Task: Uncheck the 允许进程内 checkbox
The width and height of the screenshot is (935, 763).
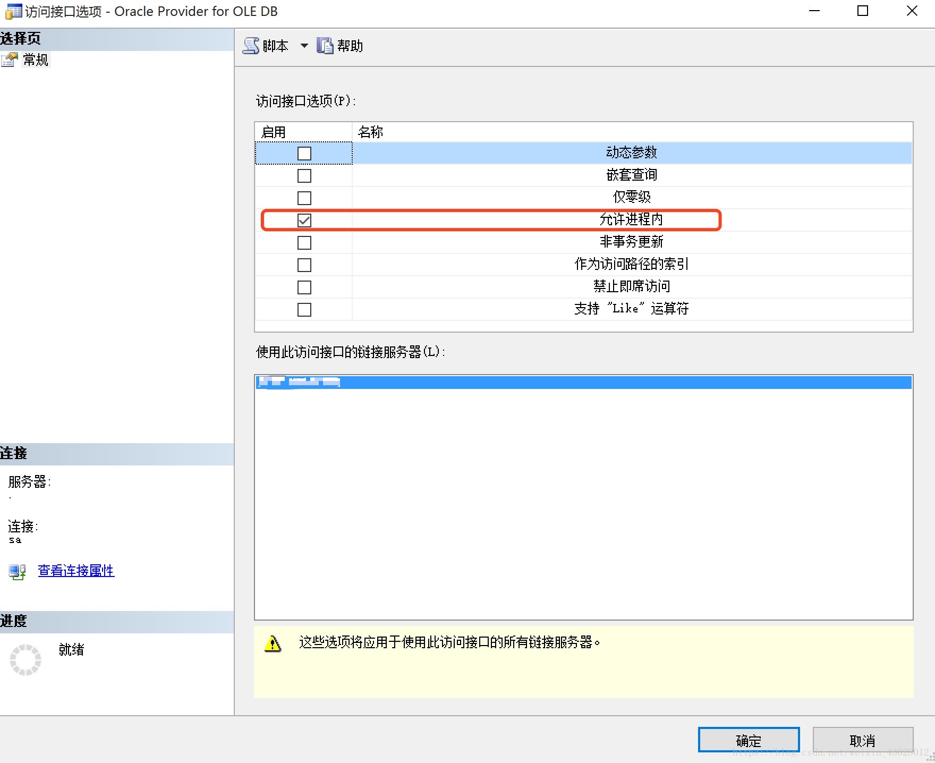Action: pos(304,221)
